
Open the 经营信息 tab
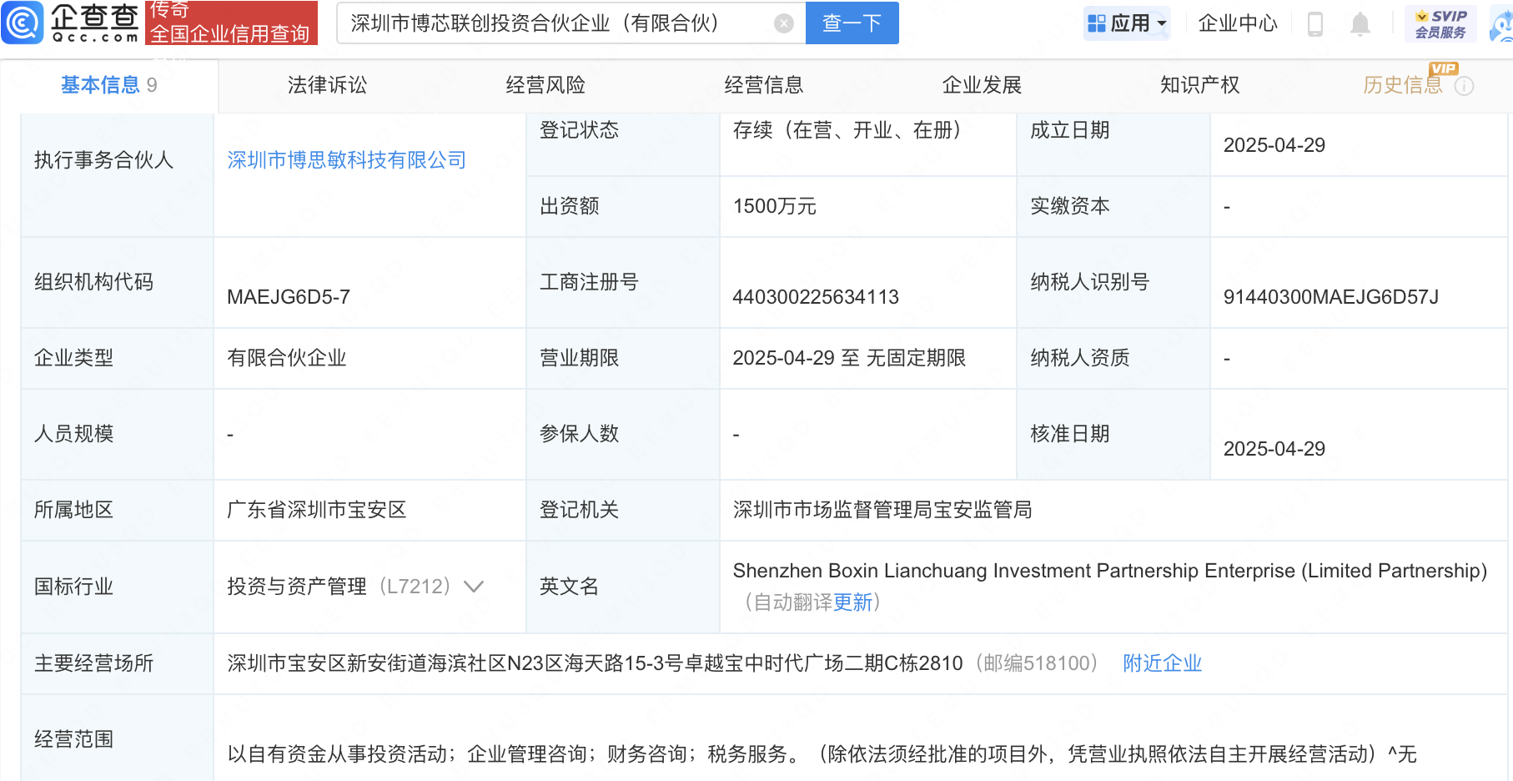coord(764,85)
